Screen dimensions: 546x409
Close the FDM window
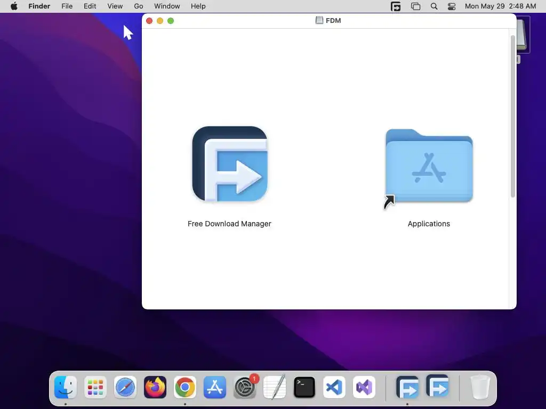[149, 21]
